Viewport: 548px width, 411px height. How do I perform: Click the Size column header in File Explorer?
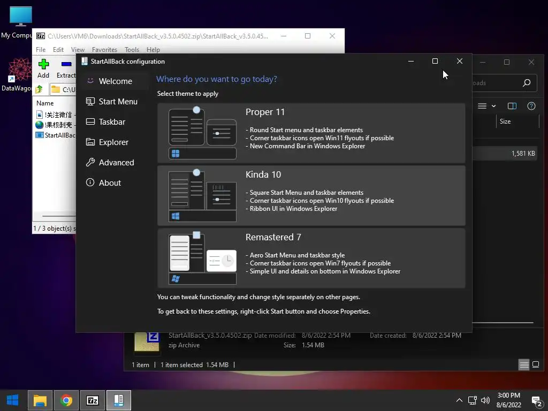click(x=505, y=121)
